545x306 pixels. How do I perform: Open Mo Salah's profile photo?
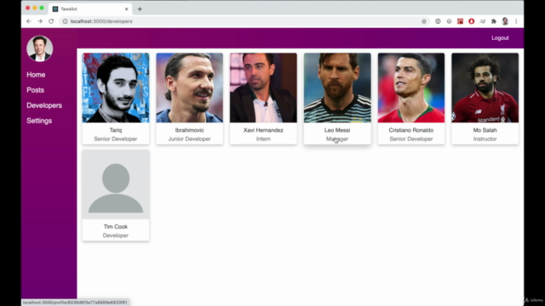(485, 88)
